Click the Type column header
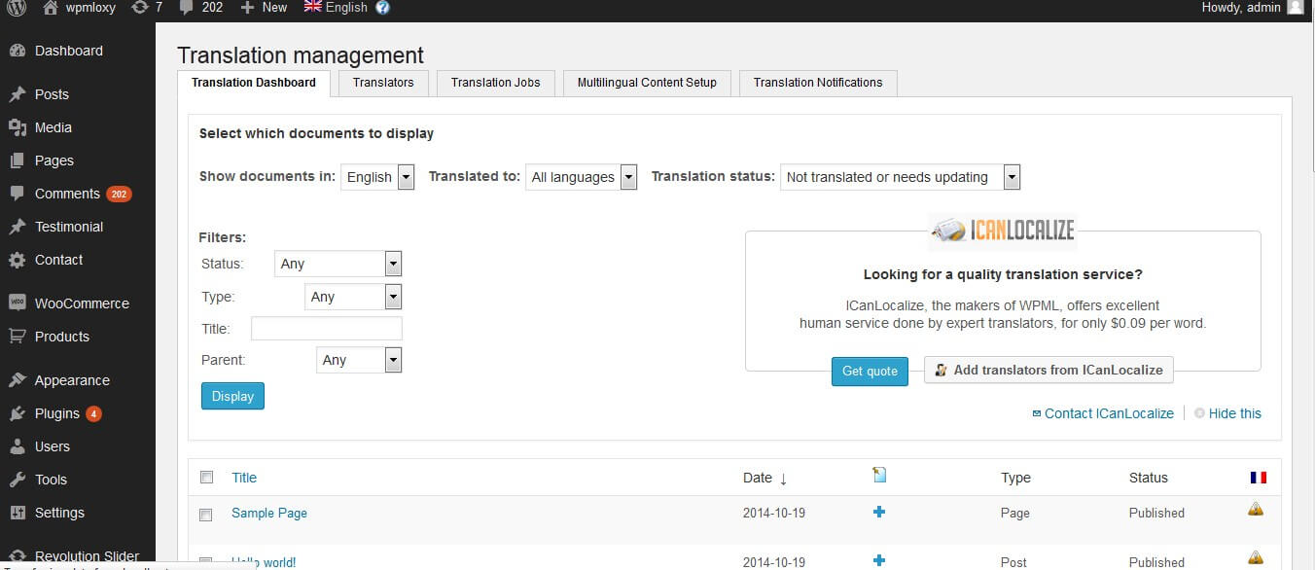 click(x=1015, y=478)
